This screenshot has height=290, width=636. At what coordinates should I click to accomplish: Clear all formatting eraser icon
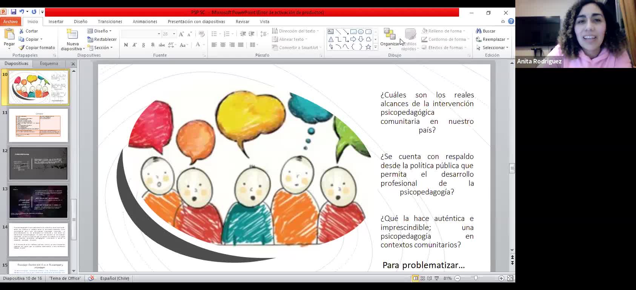click(x=201, y=34)
